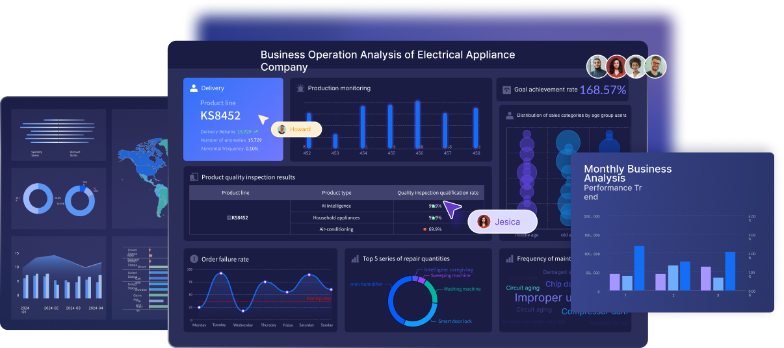Click the Circuit aging word in cloud
Viewport: 784px width, 348px height.
pyautogui.click(x=523, y=288)
